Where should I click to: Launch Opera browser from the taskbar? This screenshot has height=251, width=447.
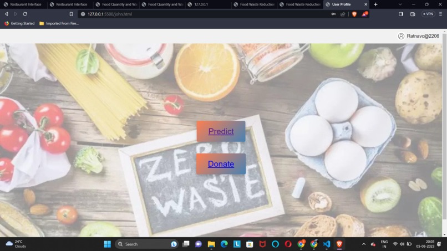[x=288, y=244]
